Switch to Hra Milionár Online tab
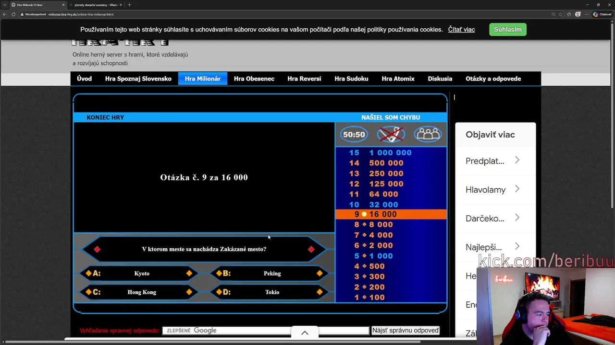The width and height of the screenshot is (615, 345). [38, 5]
